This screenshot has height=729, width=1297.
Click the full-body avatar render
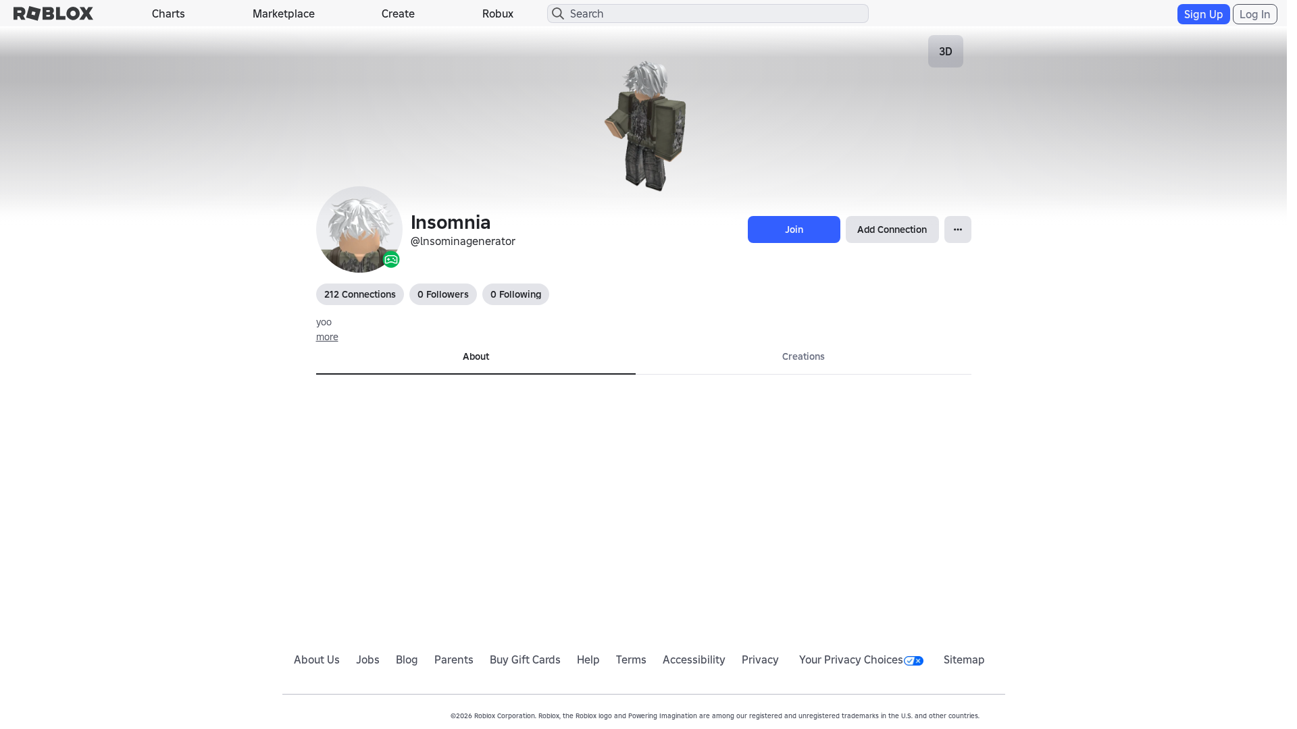click(x=646, y=126)
